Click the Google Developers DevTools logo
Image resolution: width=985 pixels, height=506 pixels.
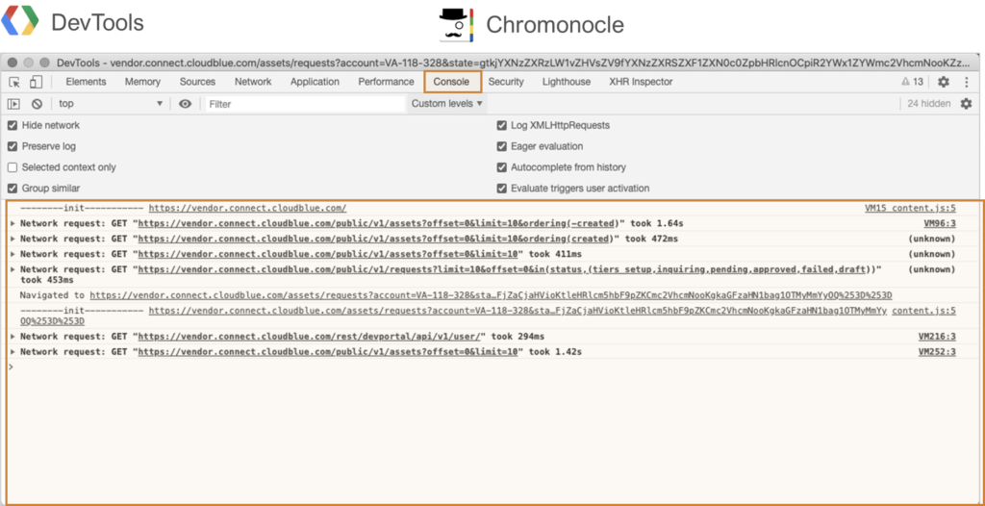pos(20,21)
